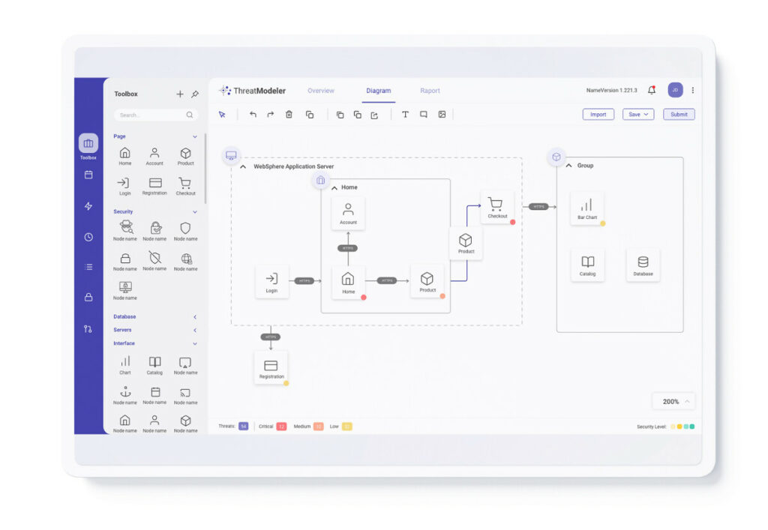Screen dimensions: 768x530
Task: Click the Threats count badge 54
Action: (244, 427)
